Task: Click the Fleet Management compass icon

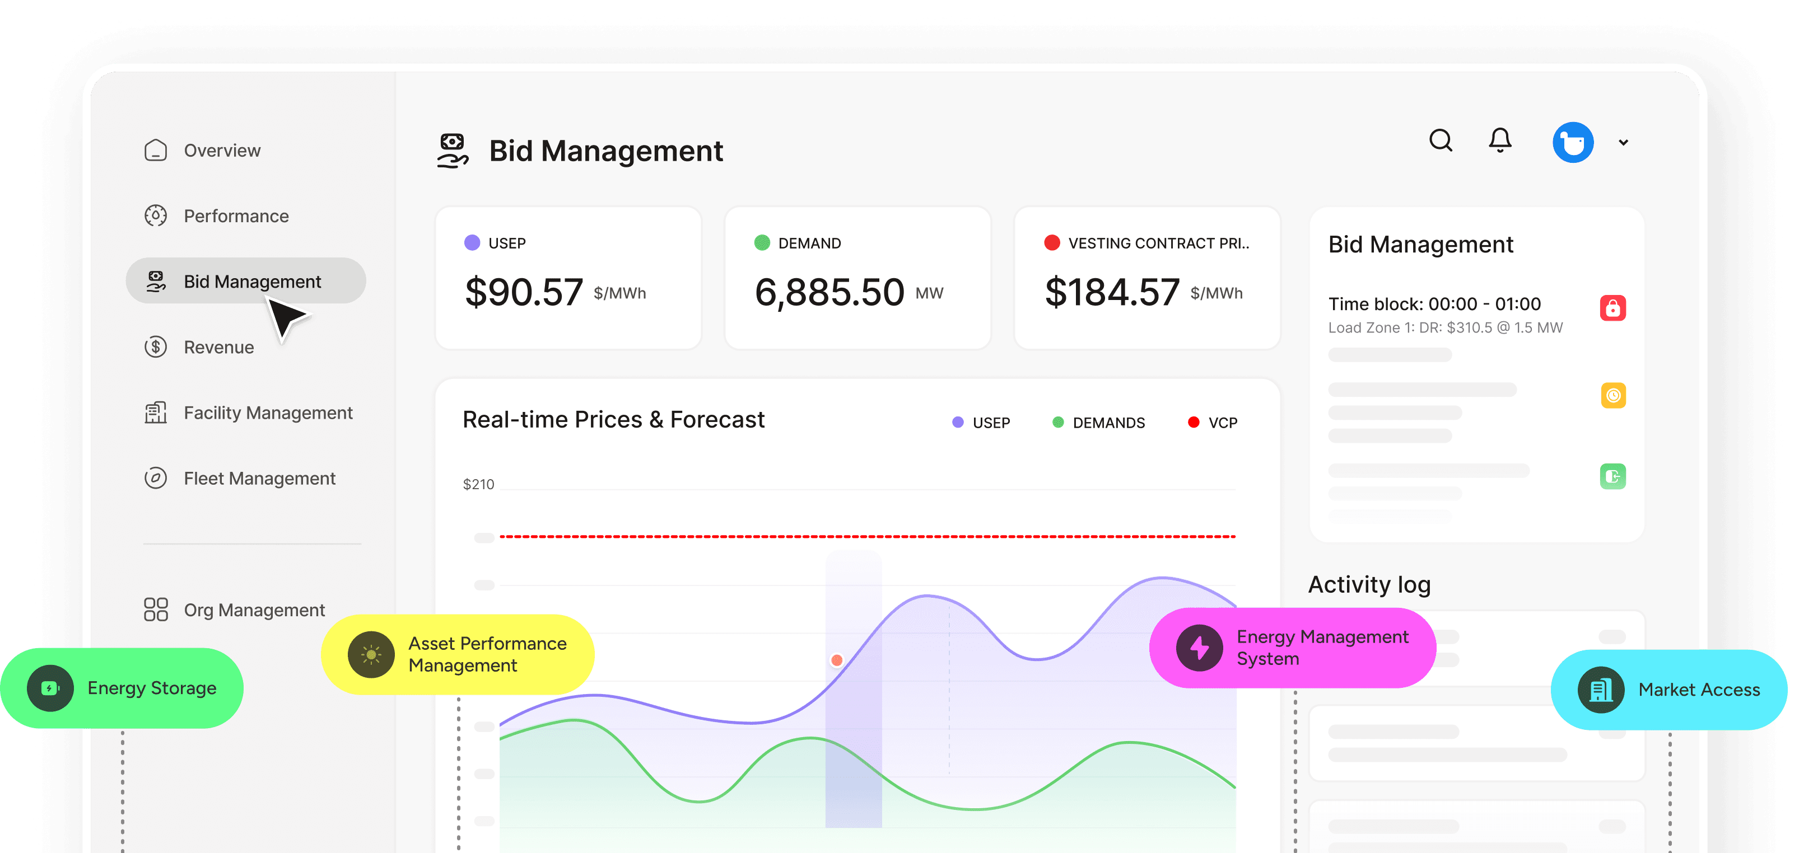Action: 155,478
